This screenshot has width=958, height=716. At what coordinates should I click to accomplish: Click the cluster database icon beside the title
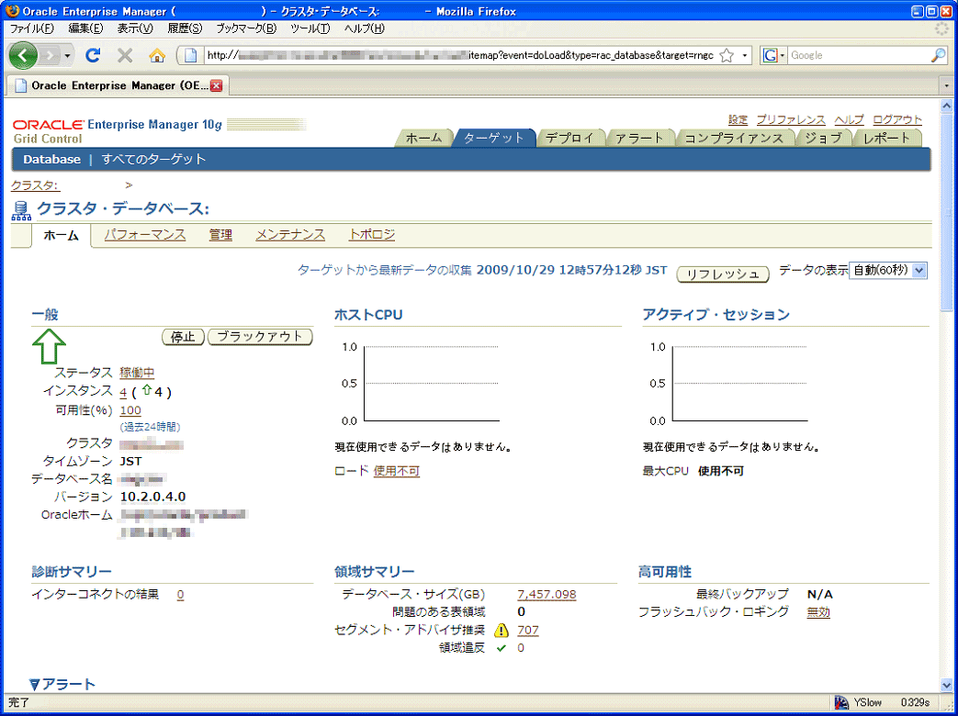21,210
